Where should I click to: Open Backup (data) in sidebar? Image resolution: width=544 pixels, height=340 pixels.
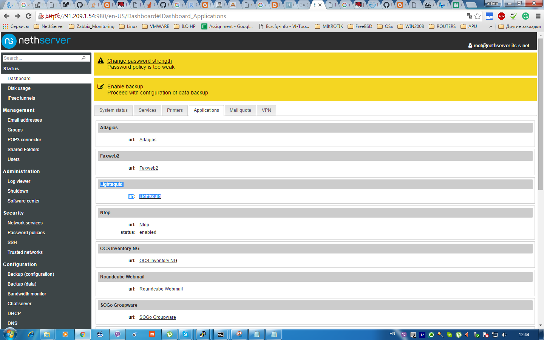[22, 284]
